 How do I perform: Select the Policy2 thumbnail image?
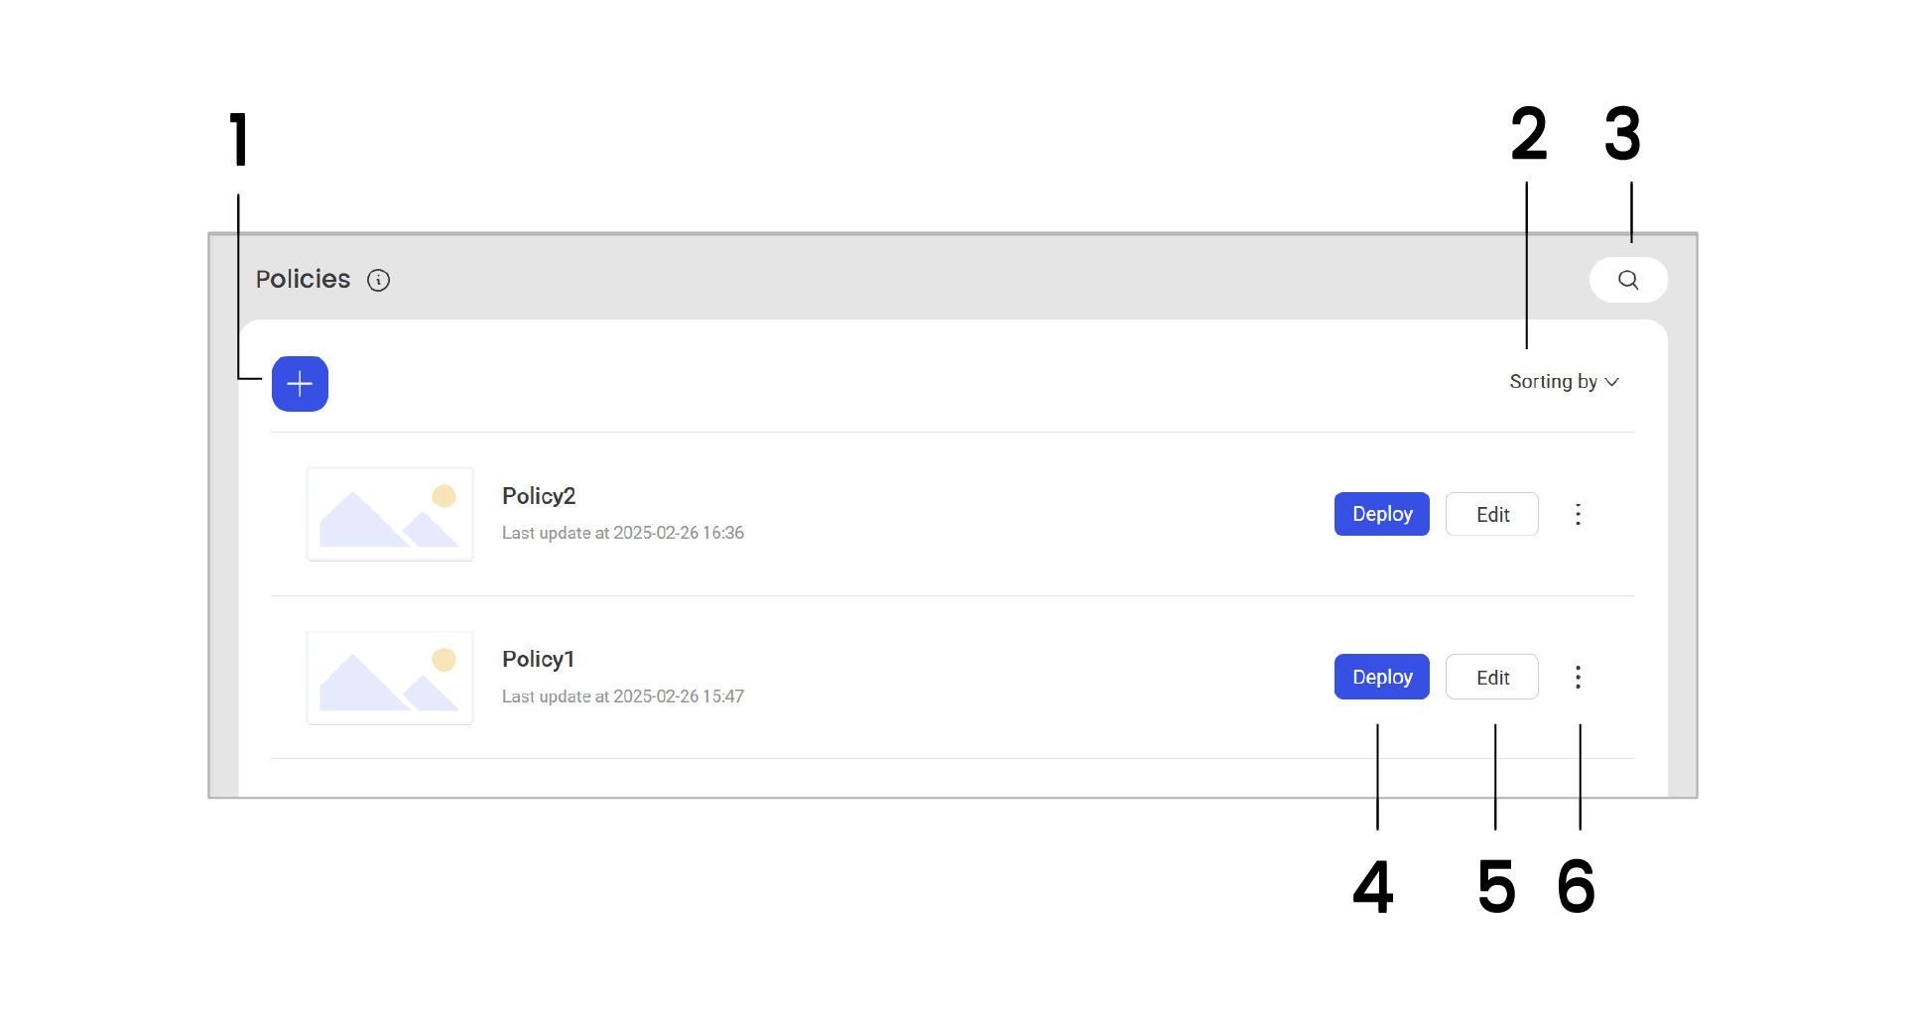click(x=390, y=514)
